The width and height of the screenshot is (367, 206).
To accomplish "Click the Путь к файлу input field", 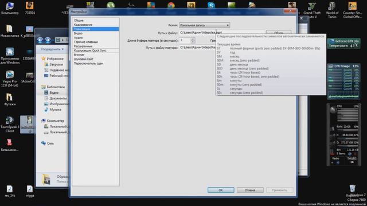I will coord(222,33).
